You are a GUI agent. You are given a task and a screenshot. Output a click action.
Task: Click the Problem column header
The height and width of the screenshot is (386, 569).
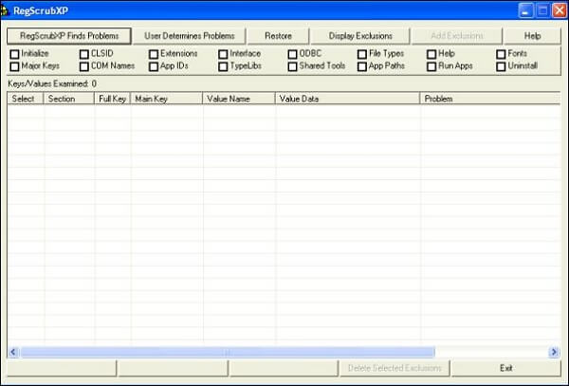pyautogui.click(x=490, y=99)
